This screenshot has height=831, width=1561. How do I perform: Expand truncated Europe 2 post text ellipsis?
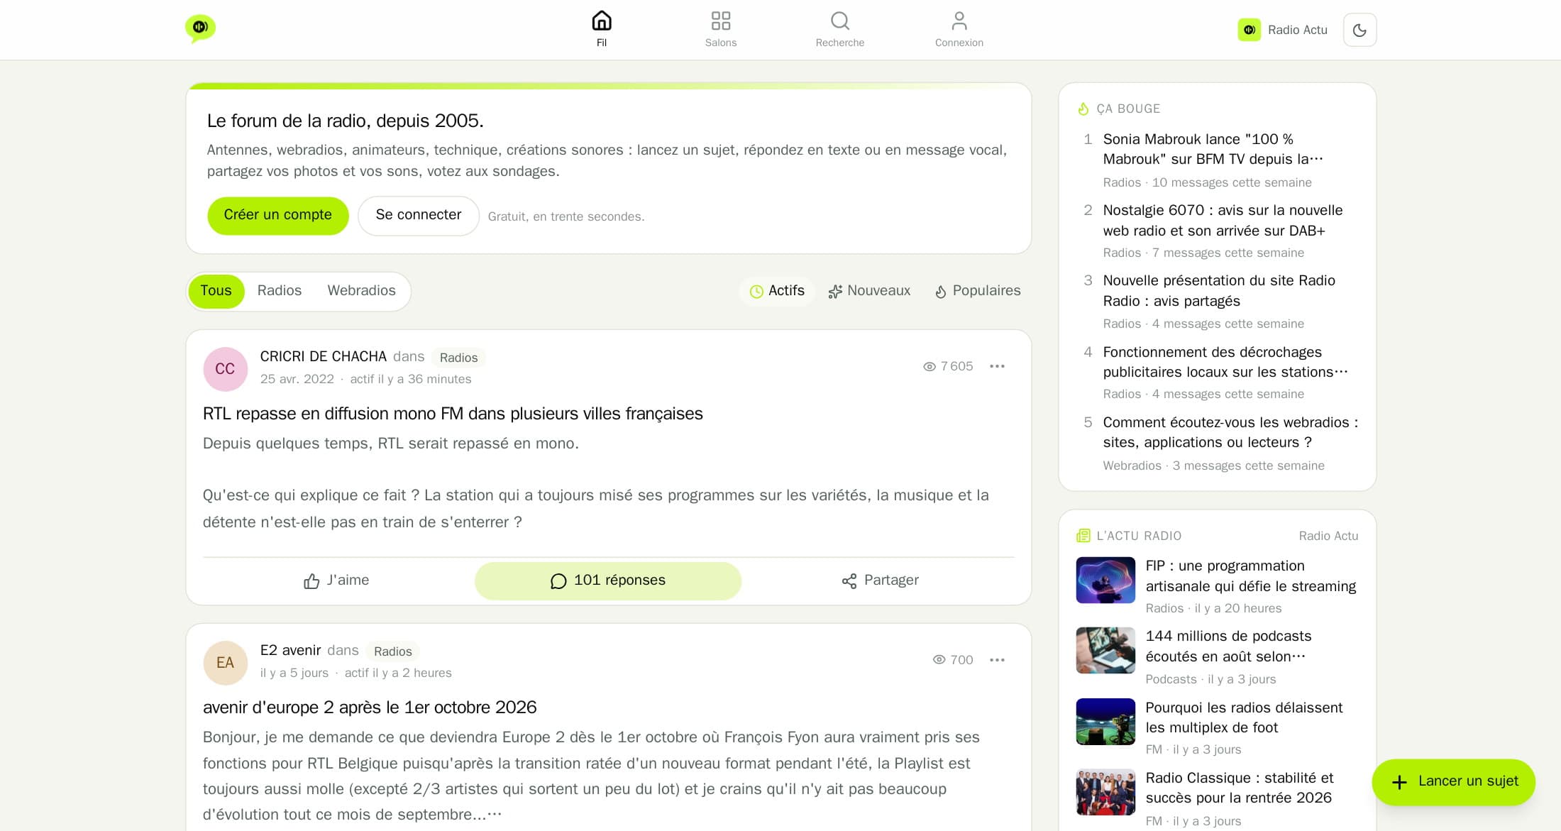[495, 815]
